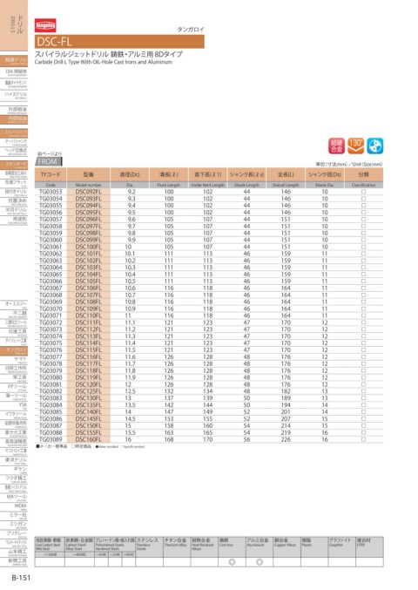Click the Aluminium recommended circle mark

pyautogui.click(x=260, y=562)
